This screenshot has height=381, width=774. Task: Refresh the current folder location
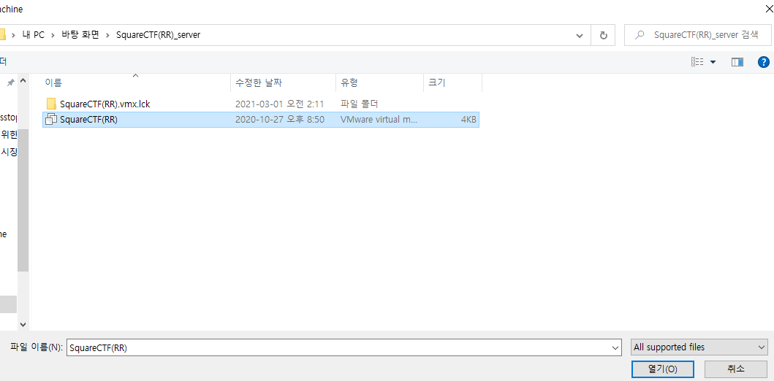[x=603, y=35]
